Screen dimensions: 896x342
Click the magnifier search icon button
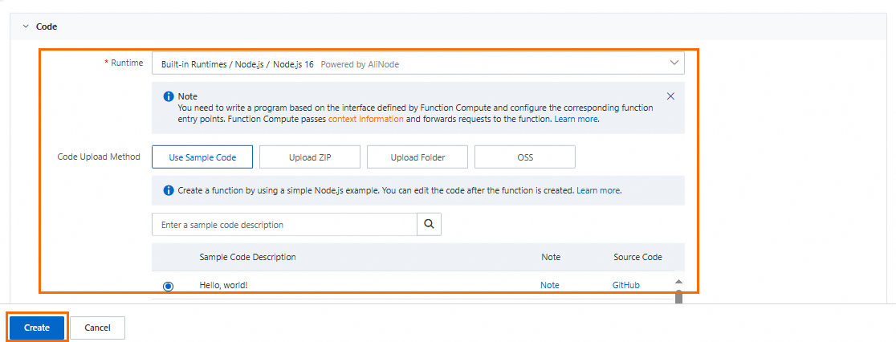coord(429,225)
